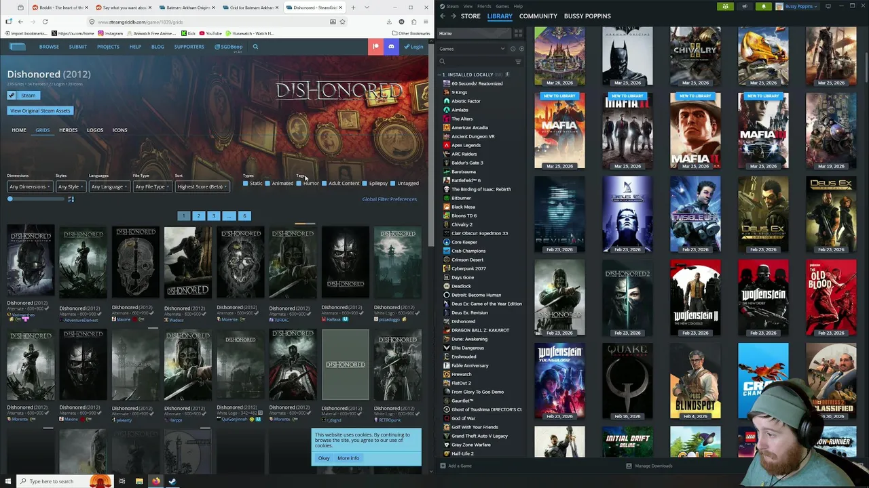Open Bussy Poppins account dropdown
Screen dimensions: 869x488
coord(798,6)
